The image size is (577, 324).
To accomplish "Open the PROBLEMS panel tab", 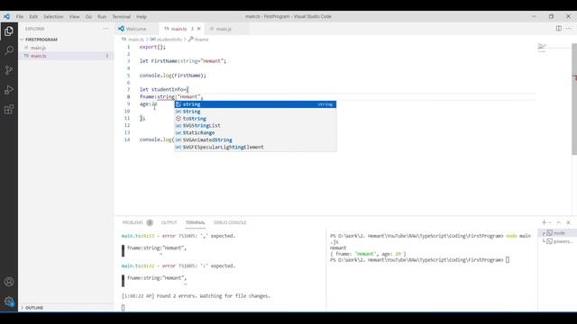I will (x=133, y=222).
